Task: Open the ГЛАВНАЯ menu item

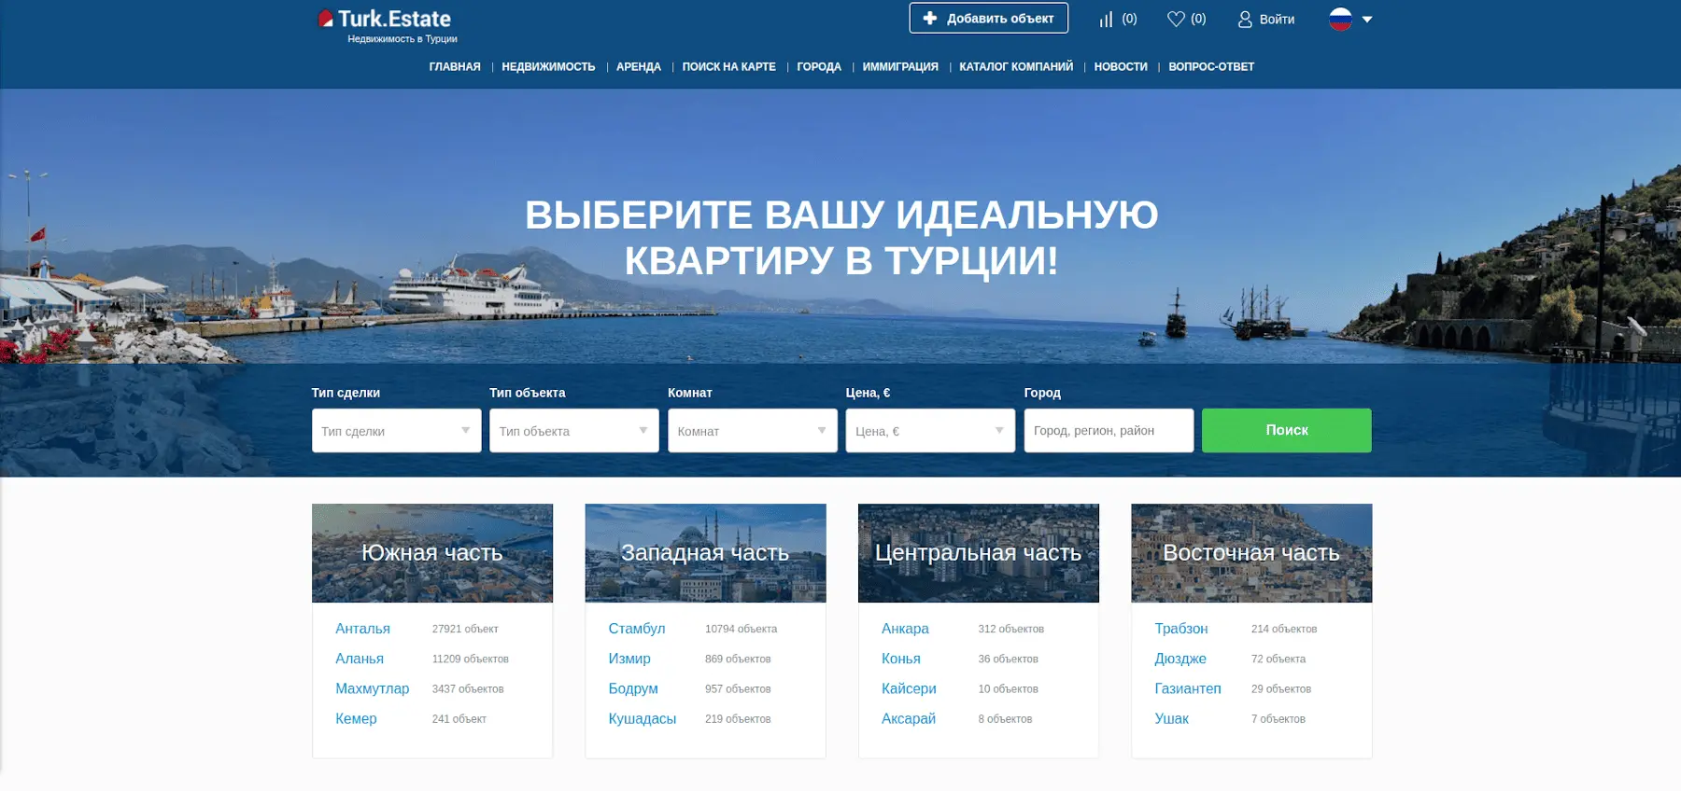Action: tap(455, 67)
